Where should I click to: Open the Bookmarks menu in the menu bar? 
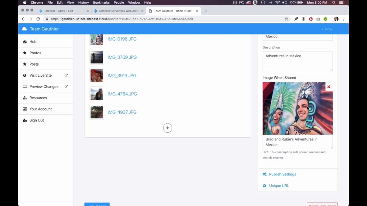coord(101,2)
